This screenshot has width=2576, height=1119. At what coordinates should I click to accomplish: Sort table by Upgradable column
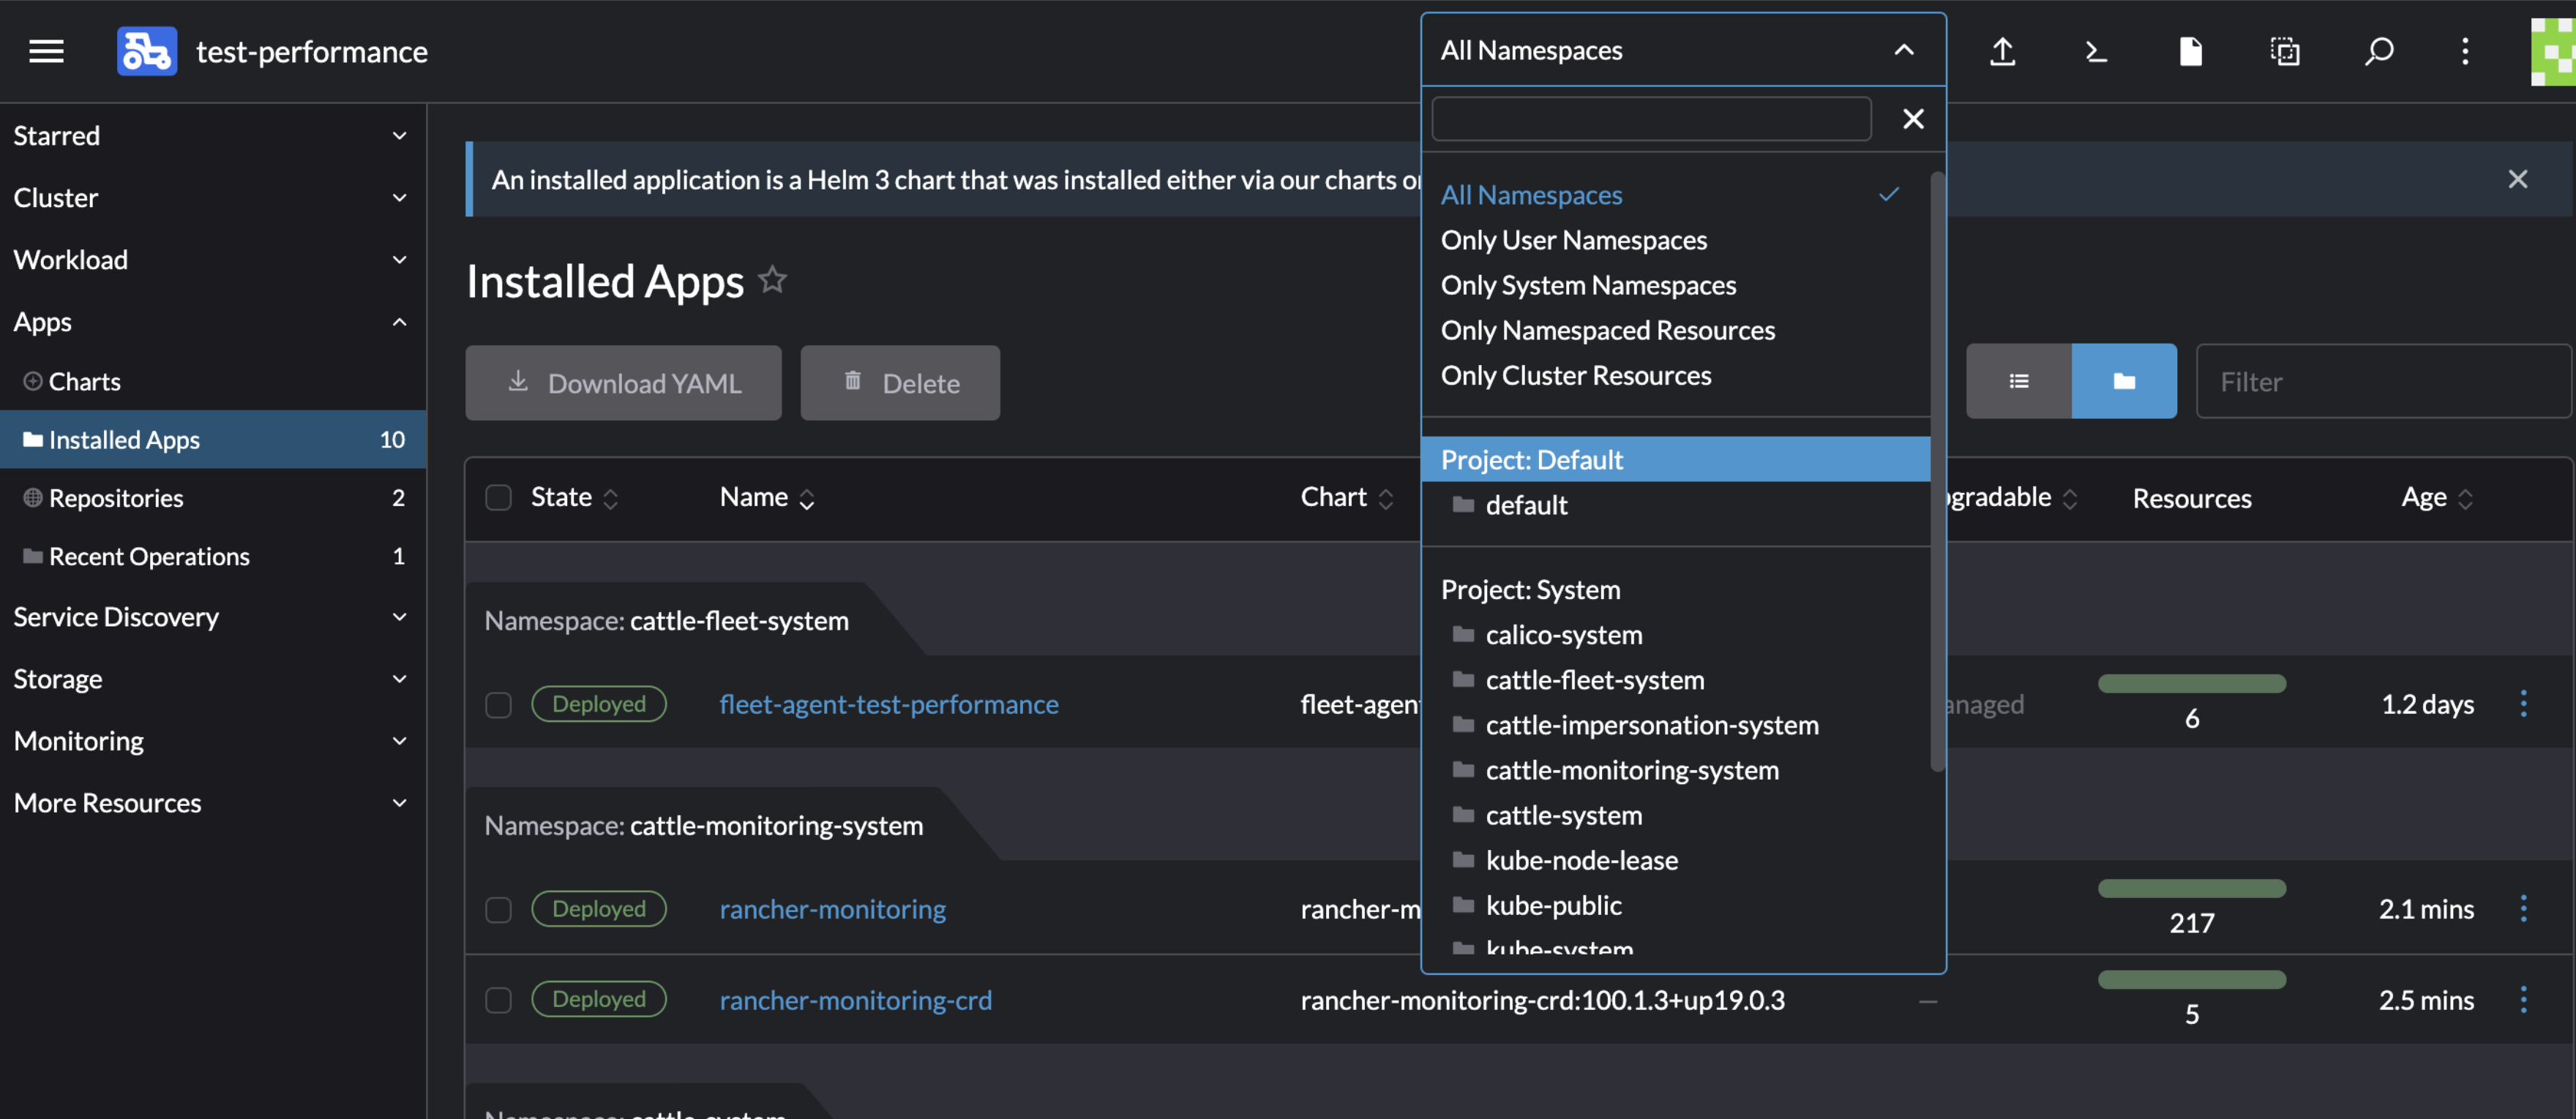click(2010, 497)
